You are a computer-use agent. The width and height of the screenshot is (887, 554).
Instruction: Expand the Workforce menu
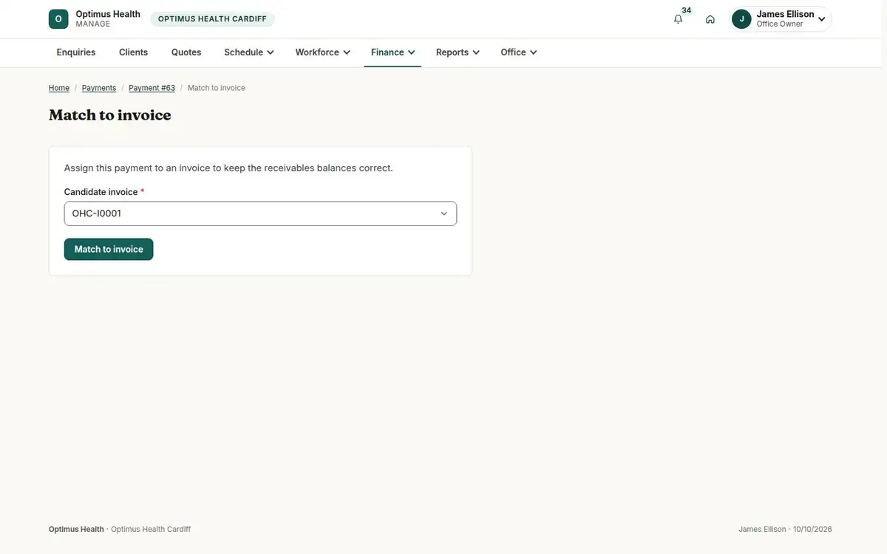[323, 52]
